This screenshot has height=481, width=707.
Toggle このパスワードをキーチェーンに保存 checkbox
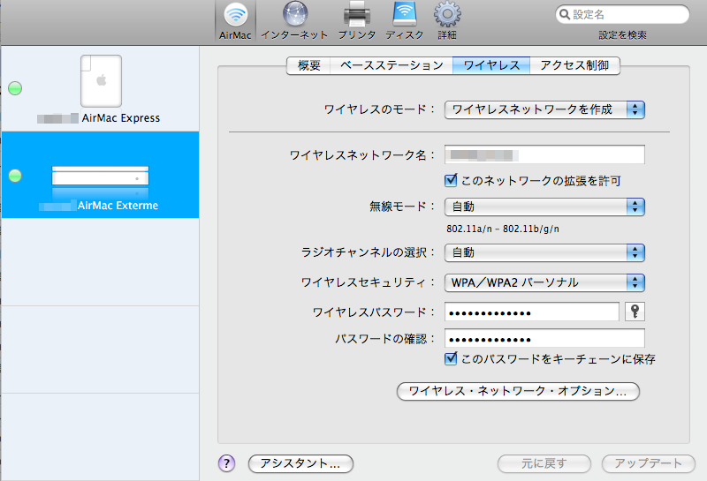pos(451,359)
